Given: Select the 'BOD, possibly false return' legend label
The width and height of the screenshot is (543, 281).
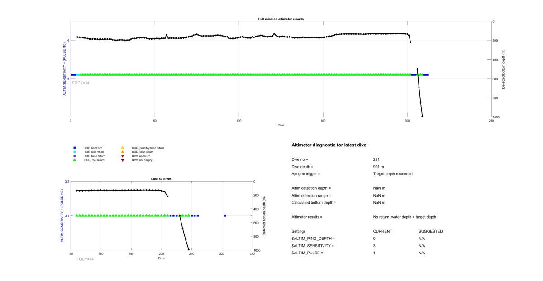Looking at the screenshot, I should [148, 148].
